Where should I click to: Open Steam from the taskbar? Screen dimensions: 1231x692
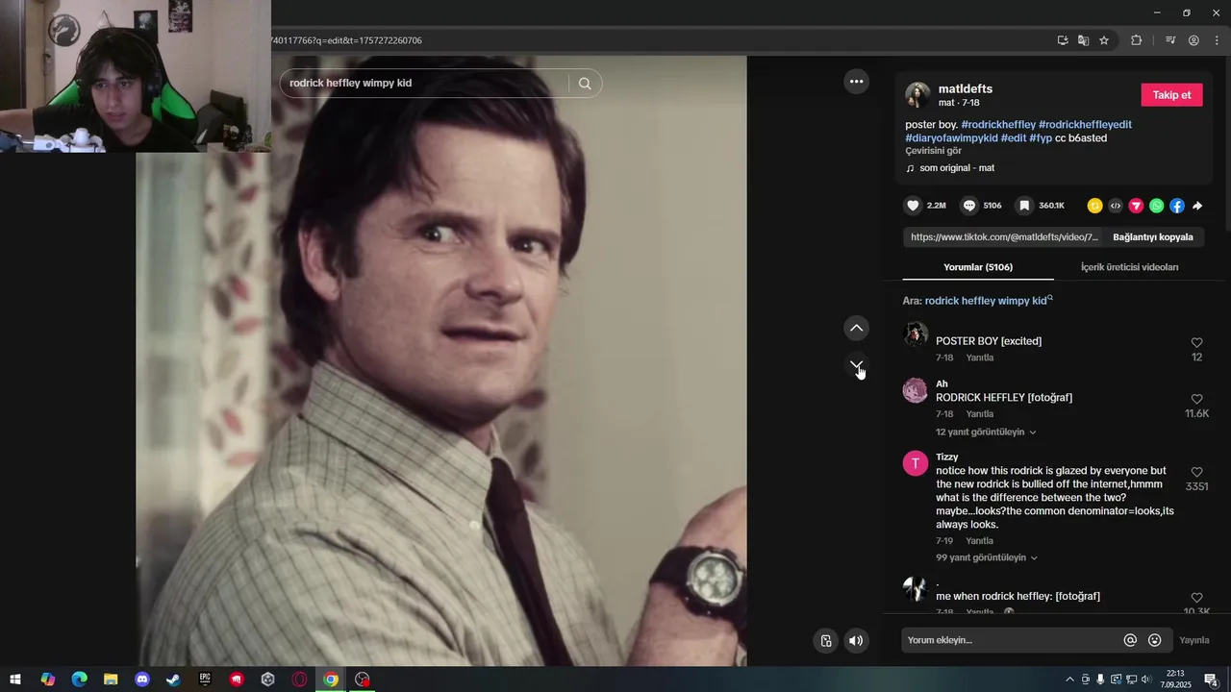click(173, 680)
